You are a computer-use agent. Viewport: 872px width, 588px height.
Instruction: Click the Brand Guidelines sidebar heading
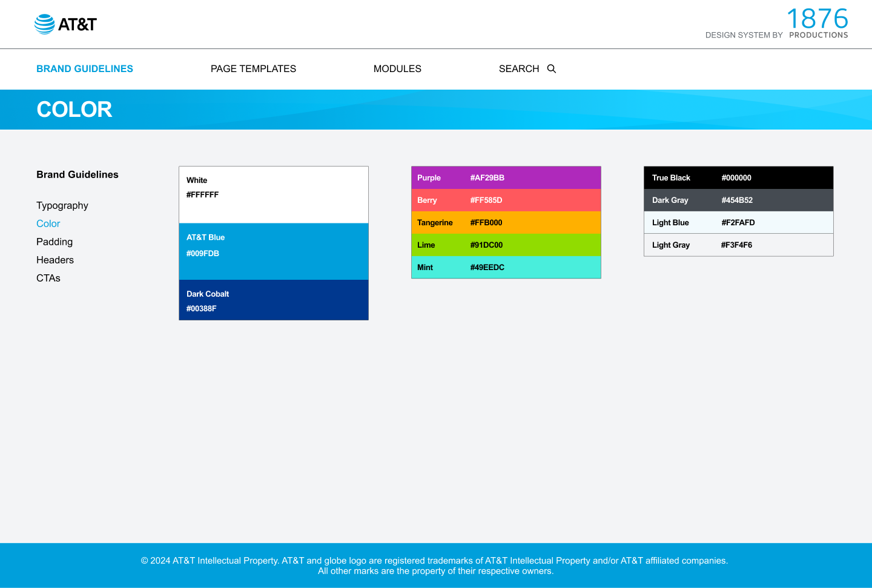coord(78,174)
